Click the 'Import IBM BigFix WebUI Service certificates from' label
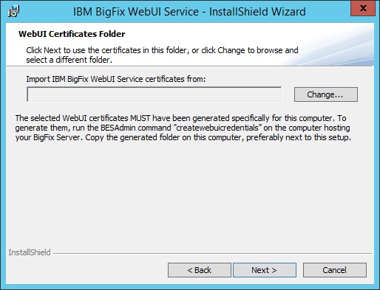This screenshot has width=380, height=290. click(x=116, y=79)
